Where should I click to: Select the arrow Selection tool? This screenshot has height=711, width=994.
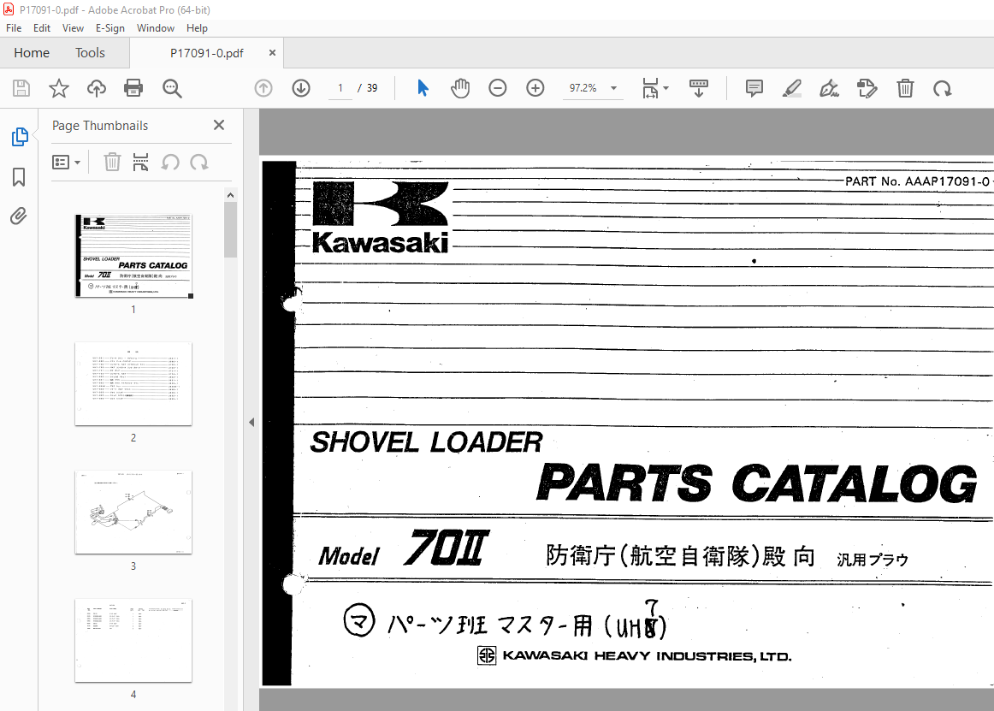423,88
